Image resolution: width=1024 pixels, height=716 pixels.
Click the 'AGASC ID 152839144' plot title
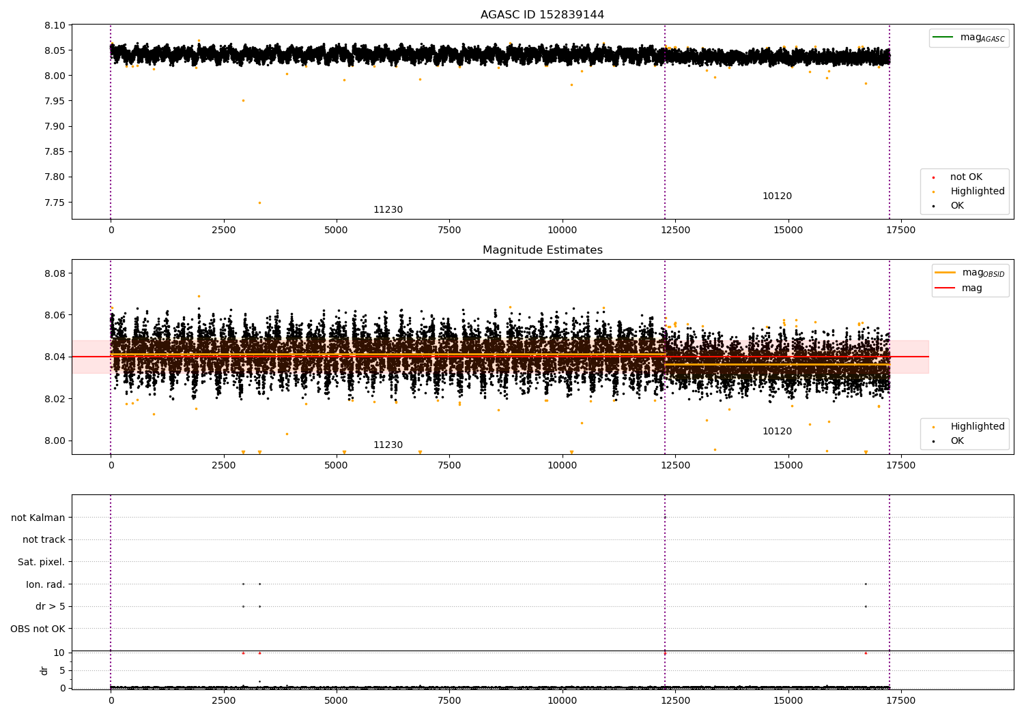coord(542,15)
